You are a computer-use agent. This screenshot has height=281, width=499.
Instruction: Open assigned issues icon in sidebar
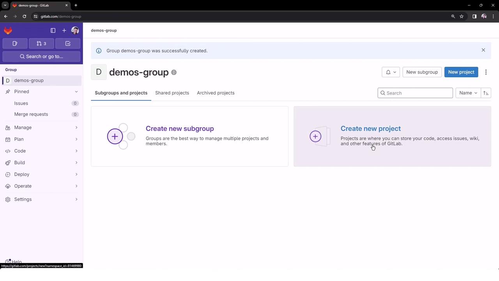click(15, 44)
